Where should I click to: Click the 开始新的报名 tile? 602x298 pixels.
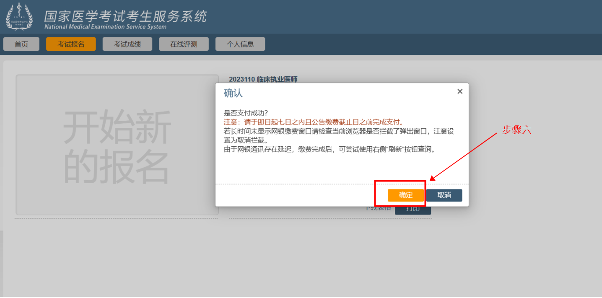(x=117, y=145)
